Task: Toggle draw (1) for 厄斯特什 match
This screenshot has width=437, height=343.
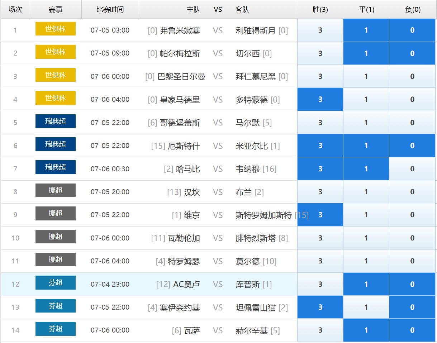Action: pyautogui.click(x=366, y=146)
